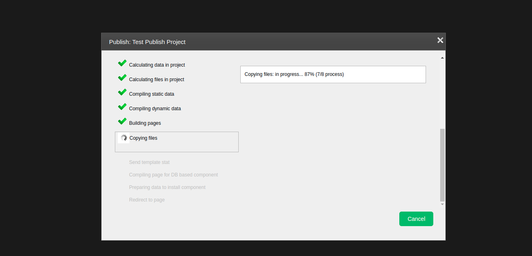Click the scrollbar down arrow
Screen dimensions: 532x256
coord(442,204)
